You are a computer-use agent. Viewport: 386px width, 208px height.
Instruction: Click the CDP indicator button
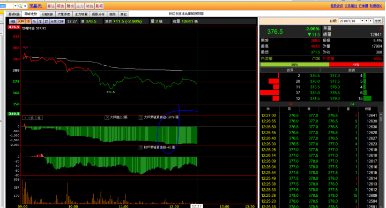(x=61, y=21)
